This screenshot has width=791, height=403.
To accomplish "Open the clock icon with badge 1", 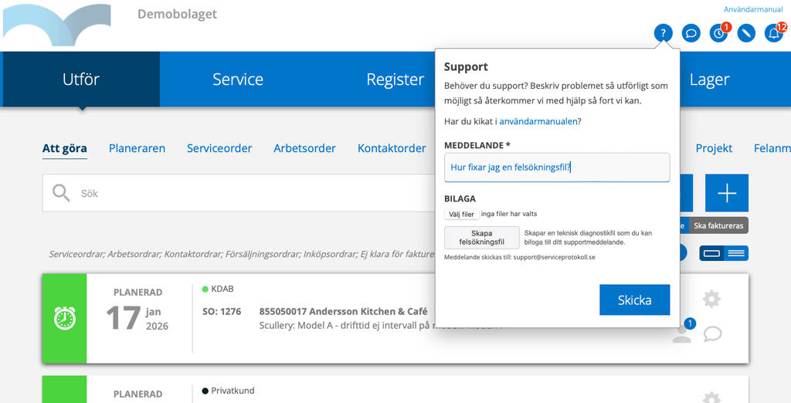I will pyautogui.click(x=718, y=33).
